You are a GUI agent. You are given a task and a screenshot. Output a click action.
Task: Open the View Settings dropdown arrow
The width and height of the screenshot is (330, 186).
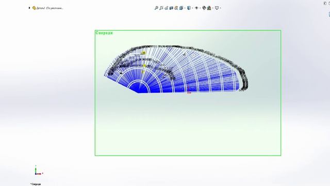pos(220,8)
